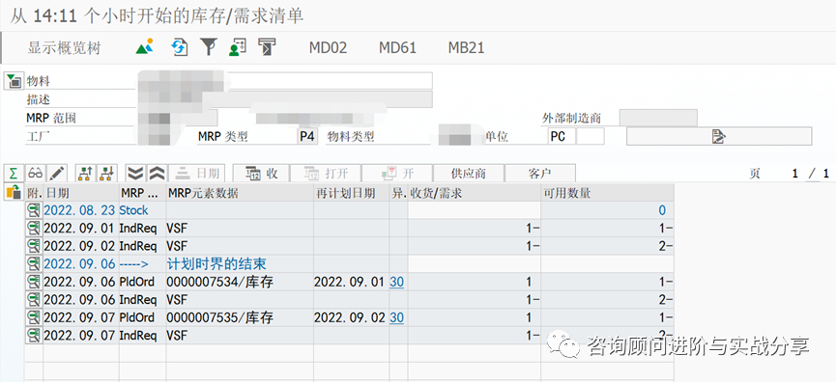Click the 收 calendar button
This screenshot has width=836, height=382.
261,173
